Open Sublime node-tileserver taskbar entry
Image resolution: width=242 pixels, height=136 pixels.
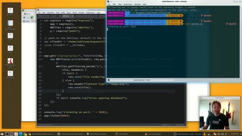click(x=71, y=134)
